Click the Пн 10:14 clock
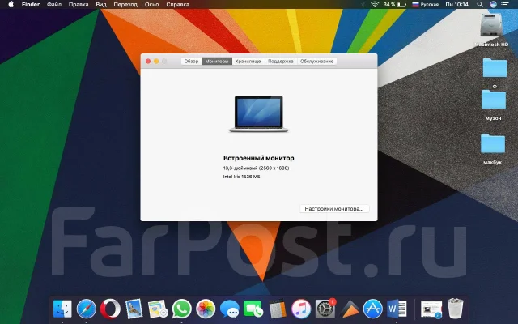518x324 pixels. 456,5
